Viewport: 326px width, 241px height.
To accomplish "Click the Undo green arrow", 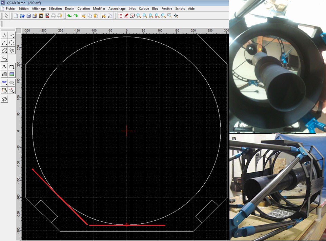I will click(69, 16).
